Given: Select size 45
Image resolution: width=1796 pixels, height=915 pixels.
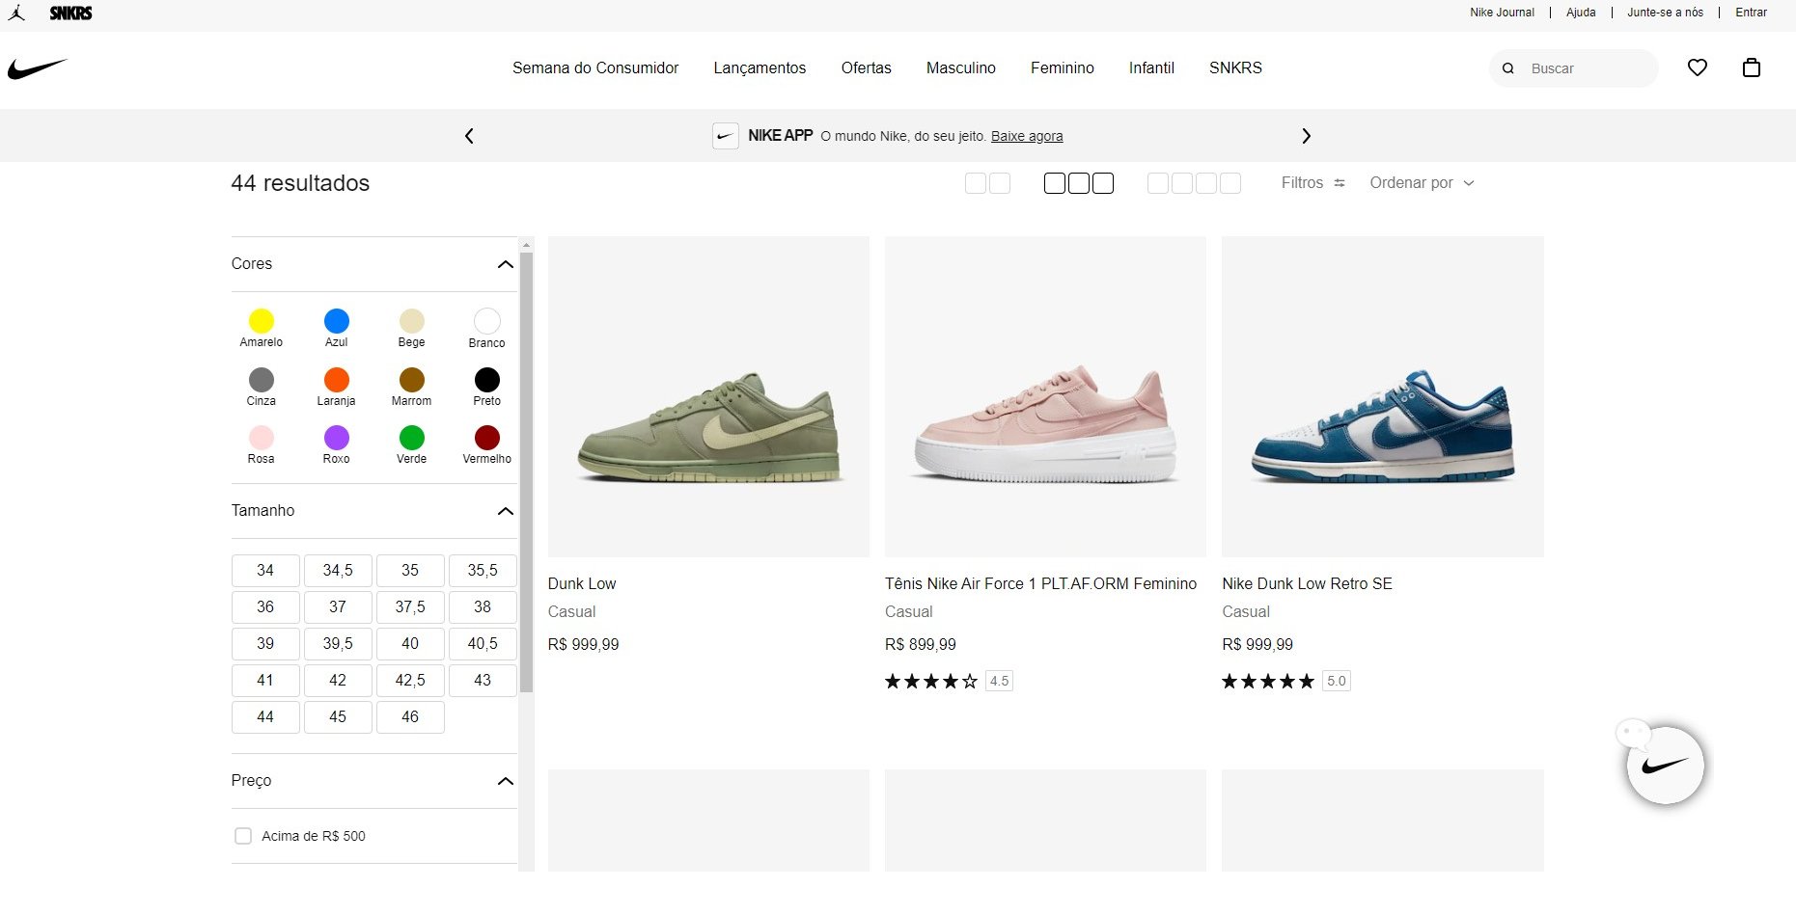Looking at the screenshot, I should coord(338,717).
